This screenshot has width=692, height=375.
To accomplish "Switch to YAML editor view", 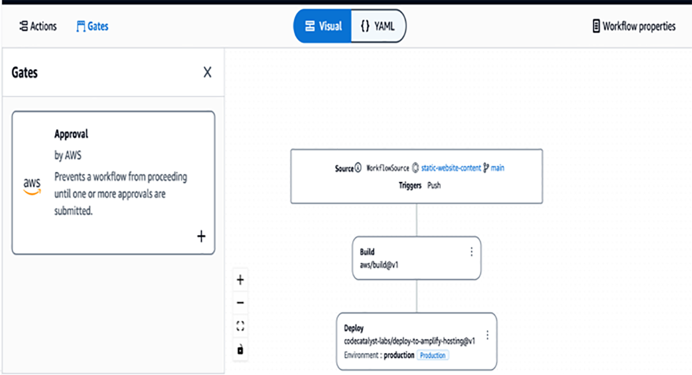I will (378, 26).
